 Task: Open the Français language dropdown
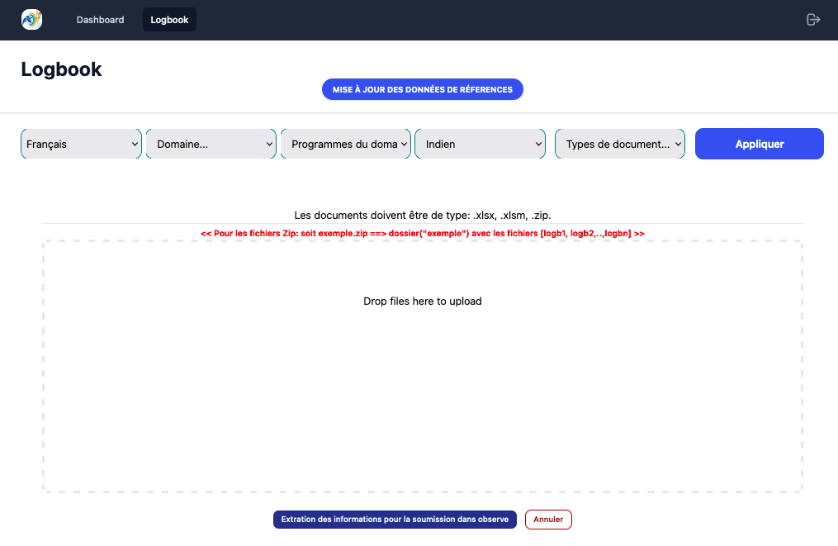pyautogui.click(x=81, y=144)
